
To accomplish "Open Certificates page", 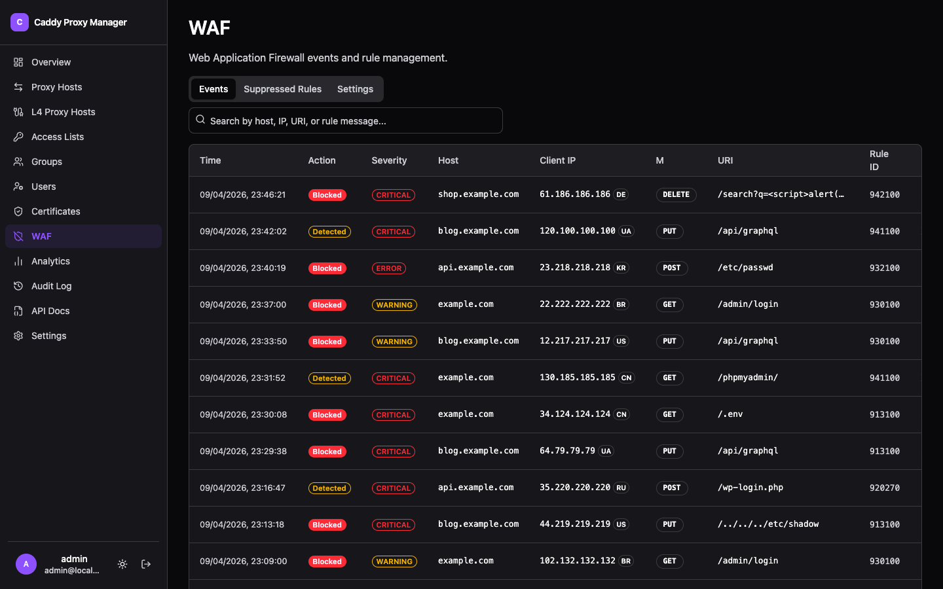I will [83, 211].
